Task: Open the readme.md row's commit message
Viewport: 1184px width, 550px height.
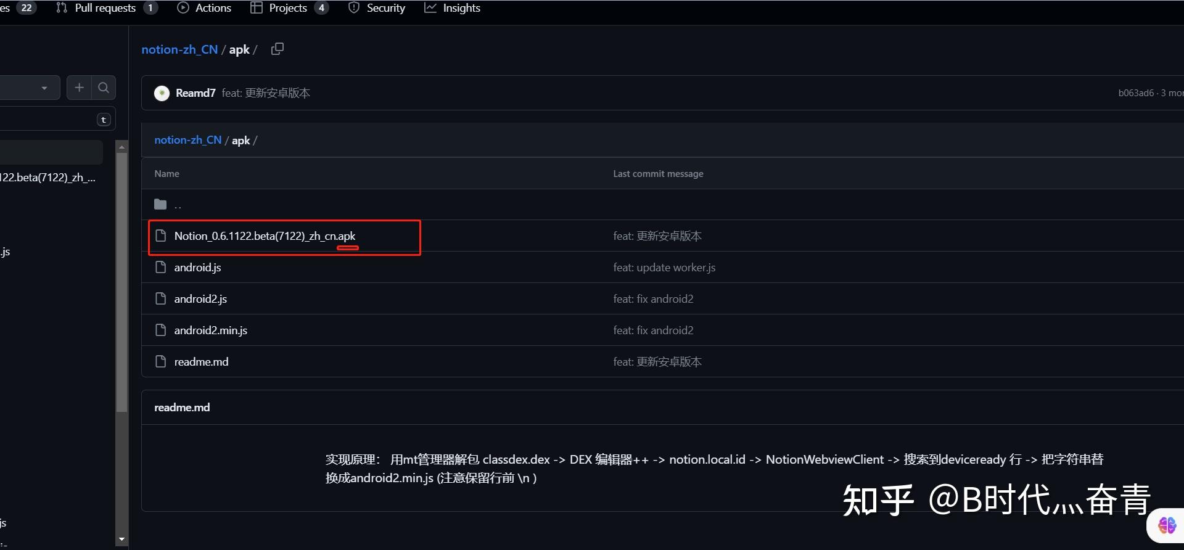Action: click(657, 362)
